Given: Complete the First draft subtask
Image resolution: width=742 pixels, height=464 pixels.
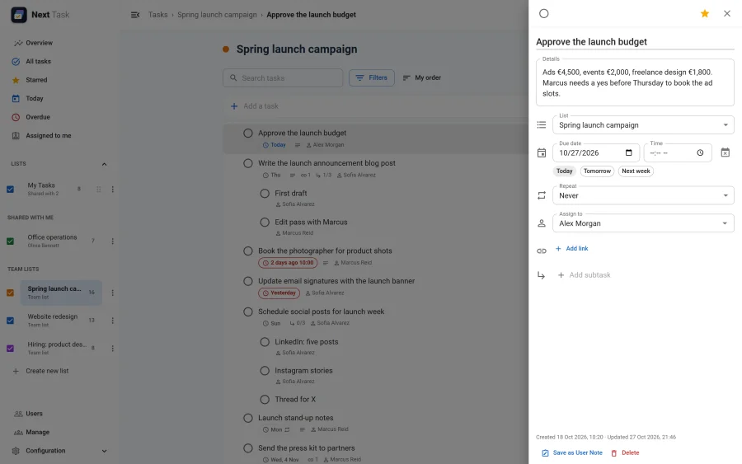Looking at the screenshot, I should [x=265, y=194].
